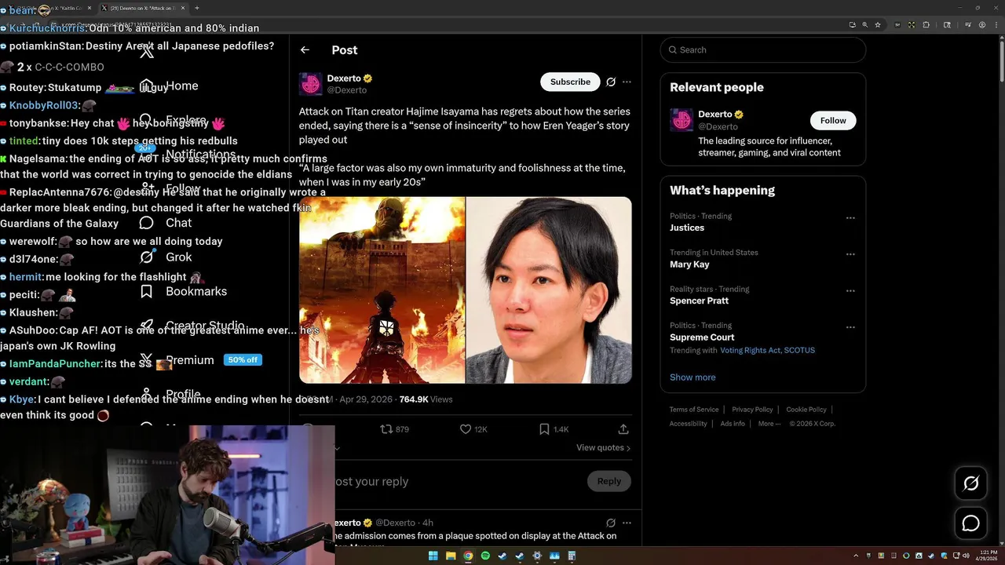Open the Voting Rights Act, SCOTUS link

(767, 350)
